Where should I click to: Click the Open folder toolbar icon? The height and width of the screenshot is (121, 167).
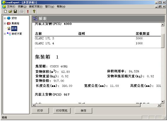point(10,11)
